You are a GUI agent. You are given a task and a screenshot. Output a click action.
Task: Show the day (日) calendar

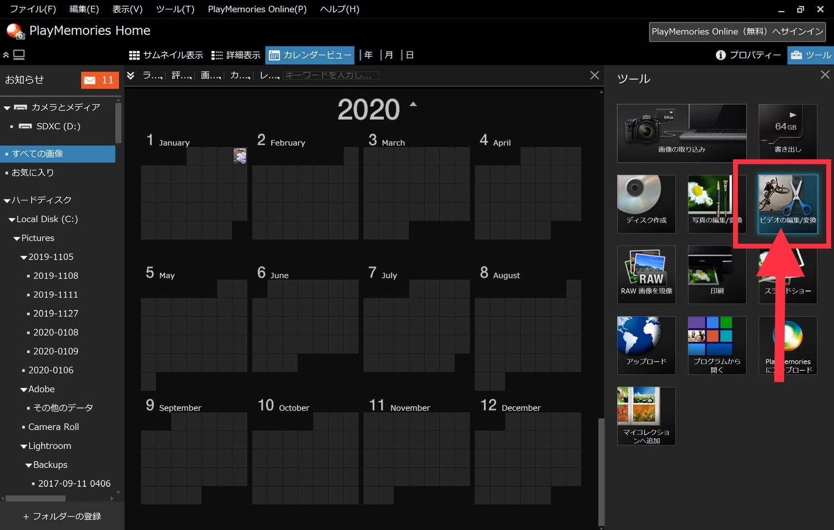tap(410, 55)
